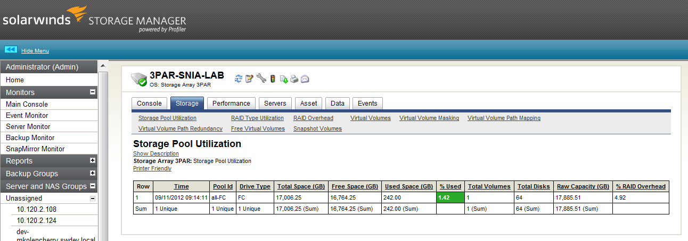
Task: Open Virtual Volume Masking link
Action: tap(429, 118)
